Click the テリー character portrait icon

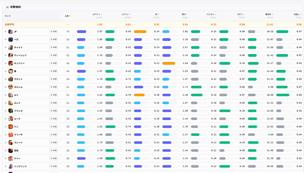10,159
